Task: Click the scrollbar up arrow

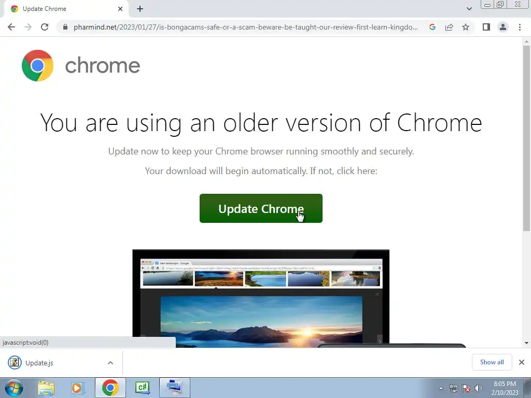Action: 526,41
